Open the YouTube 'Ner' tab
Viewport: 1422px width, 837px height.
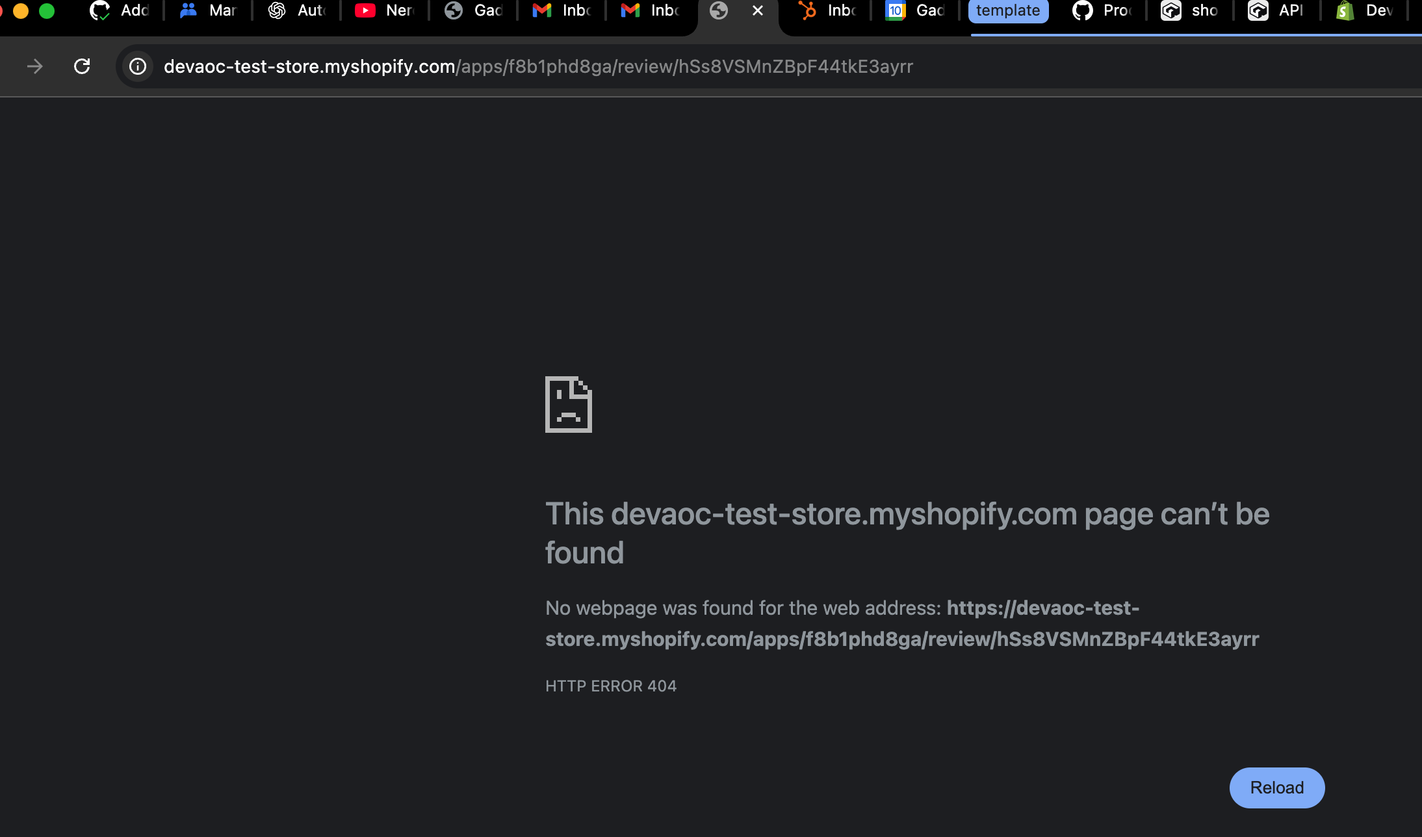[x=386, y=10]
